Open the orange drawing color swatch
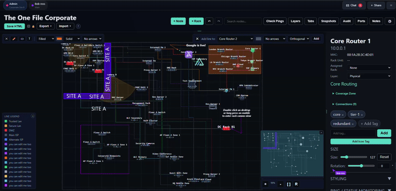Image resolution: width=396 pixels, height=191 pixels. tap(59, 39)
